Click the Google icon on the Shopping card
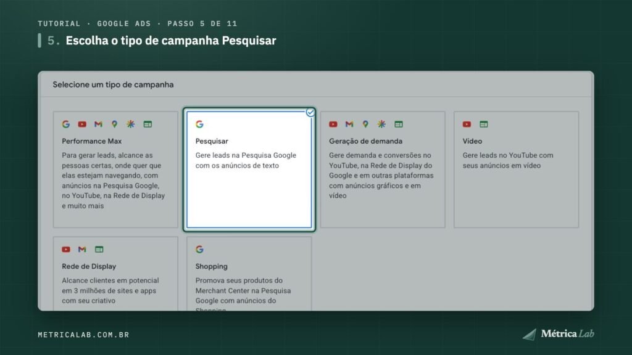 click(x=199, y=250)
